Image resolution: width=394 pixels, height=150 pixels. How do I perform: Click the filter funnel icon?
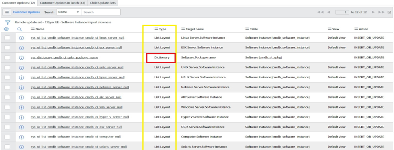click(8, 23)
